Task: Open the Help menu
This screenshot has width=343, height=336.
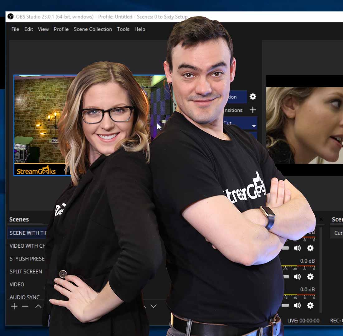Action: coord(140,29)
